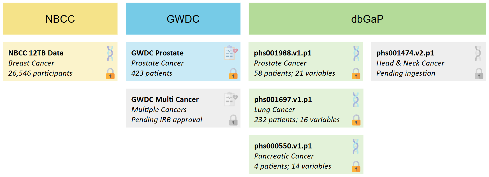Image resolution: width=489 pixels, height=177 pixels.
Task: Click the gray lock on GWDC Multi Cancer
Action: pyautogui.click(x=233, y=120)
